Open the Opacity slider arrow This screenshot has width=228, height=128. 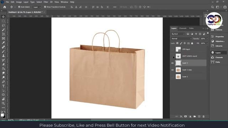(207, 39)
